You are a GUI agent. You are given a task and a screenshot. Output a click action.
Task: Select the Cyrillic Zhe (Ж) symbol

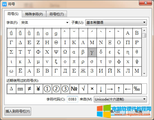click(83, 71)
